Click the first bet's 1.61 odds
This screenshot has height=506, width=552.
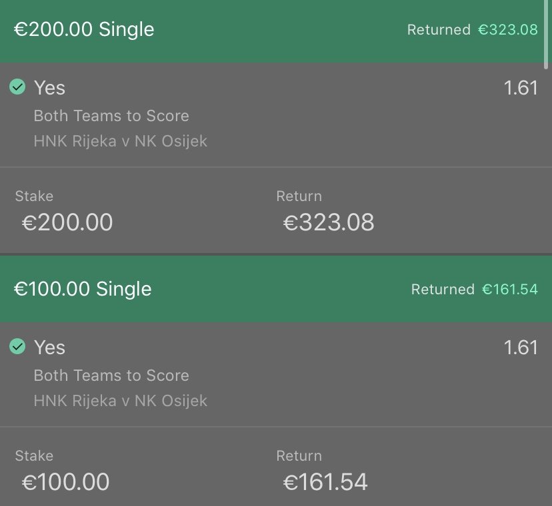click(x=521, y=88)
